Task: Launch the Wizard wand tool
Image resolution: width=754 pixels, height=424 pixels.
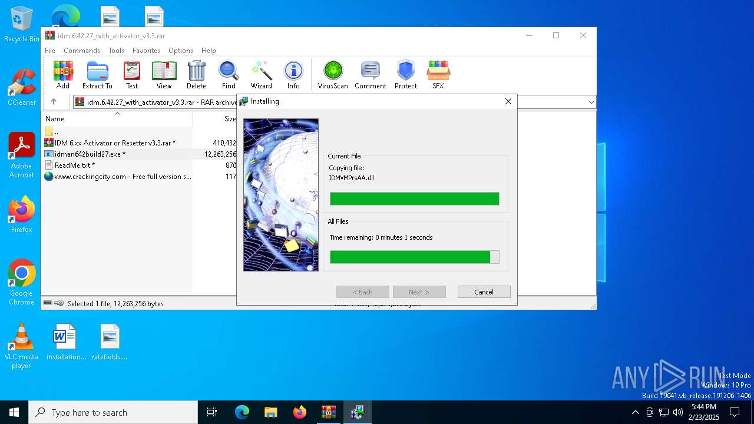Action: (261, 75)
